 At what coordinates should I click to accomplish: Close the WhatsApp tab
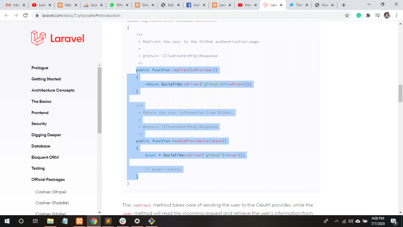(127, 5)
